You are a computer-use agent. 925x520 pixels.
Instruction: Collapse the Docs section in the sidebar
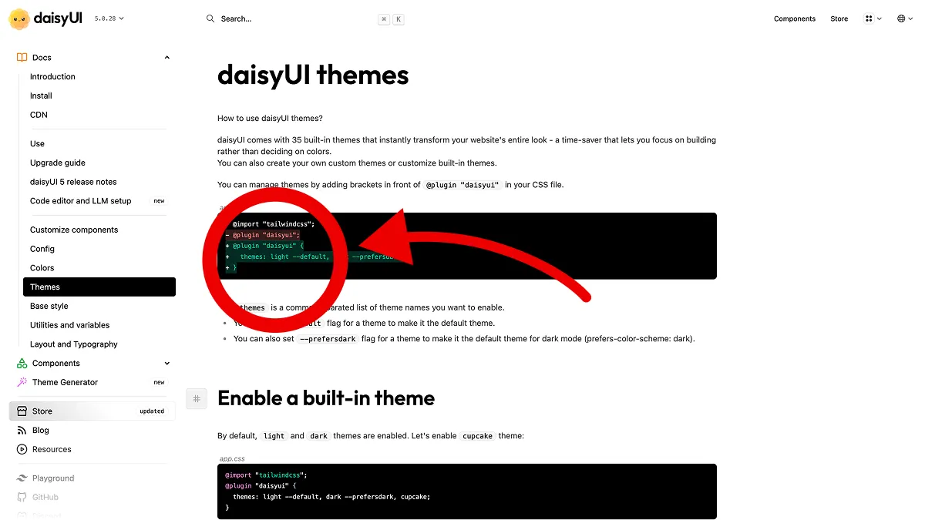[x=166, y=57]
